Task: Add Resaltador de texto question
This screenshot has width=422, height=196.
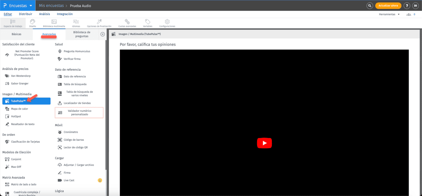Action: (23, 124)
